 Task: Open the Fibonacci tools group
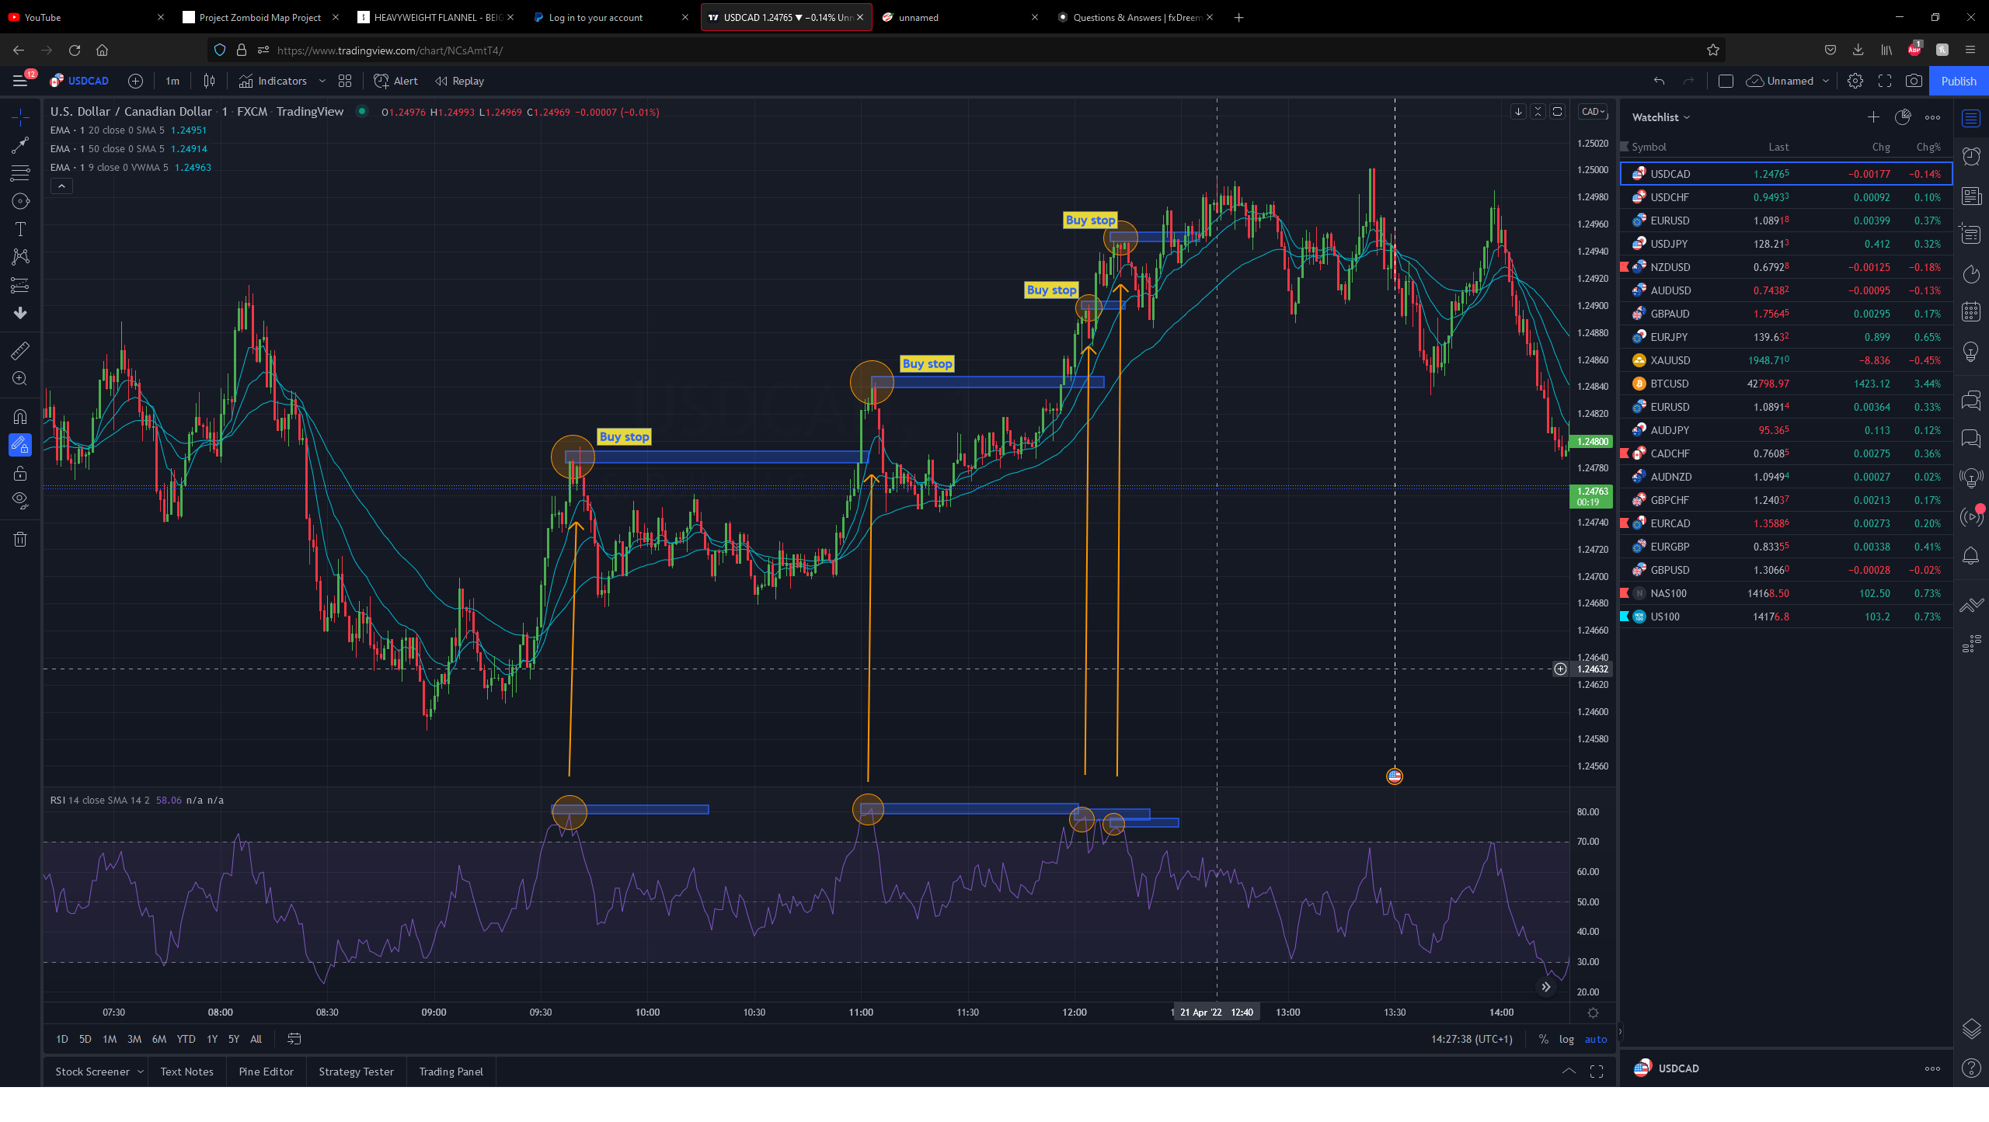[20, 172]
